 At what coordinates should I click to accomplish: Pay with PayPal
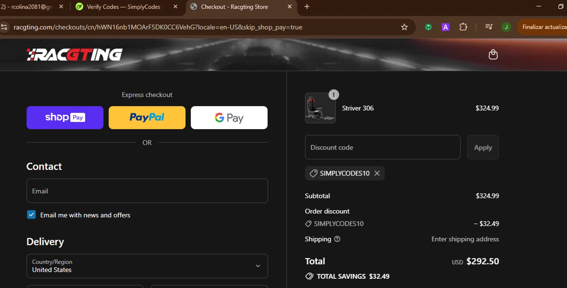(147, 118)
